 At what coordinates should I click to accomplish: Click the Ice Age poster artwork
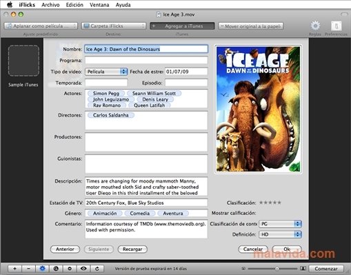click(x=258, y=109)
